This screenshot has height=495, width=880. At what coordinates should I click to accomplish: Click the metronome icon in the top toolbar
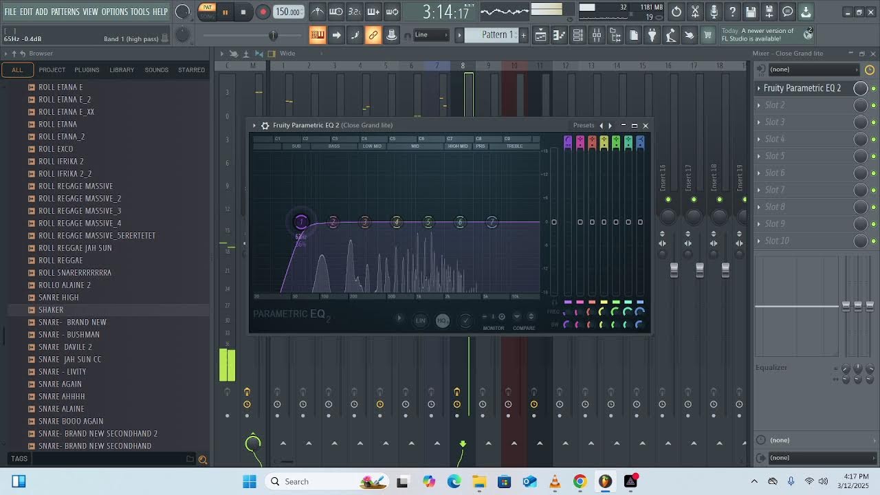pyautogui.click(x=318, y=12)
